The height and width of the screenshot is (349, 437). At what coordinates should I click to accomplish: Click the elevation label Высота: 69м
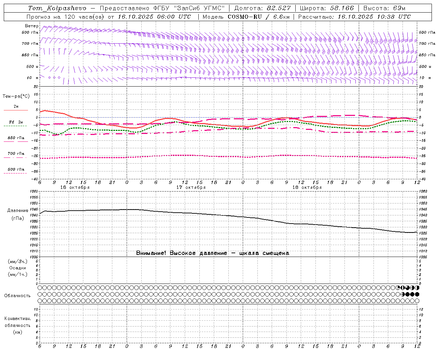[384, 8]
